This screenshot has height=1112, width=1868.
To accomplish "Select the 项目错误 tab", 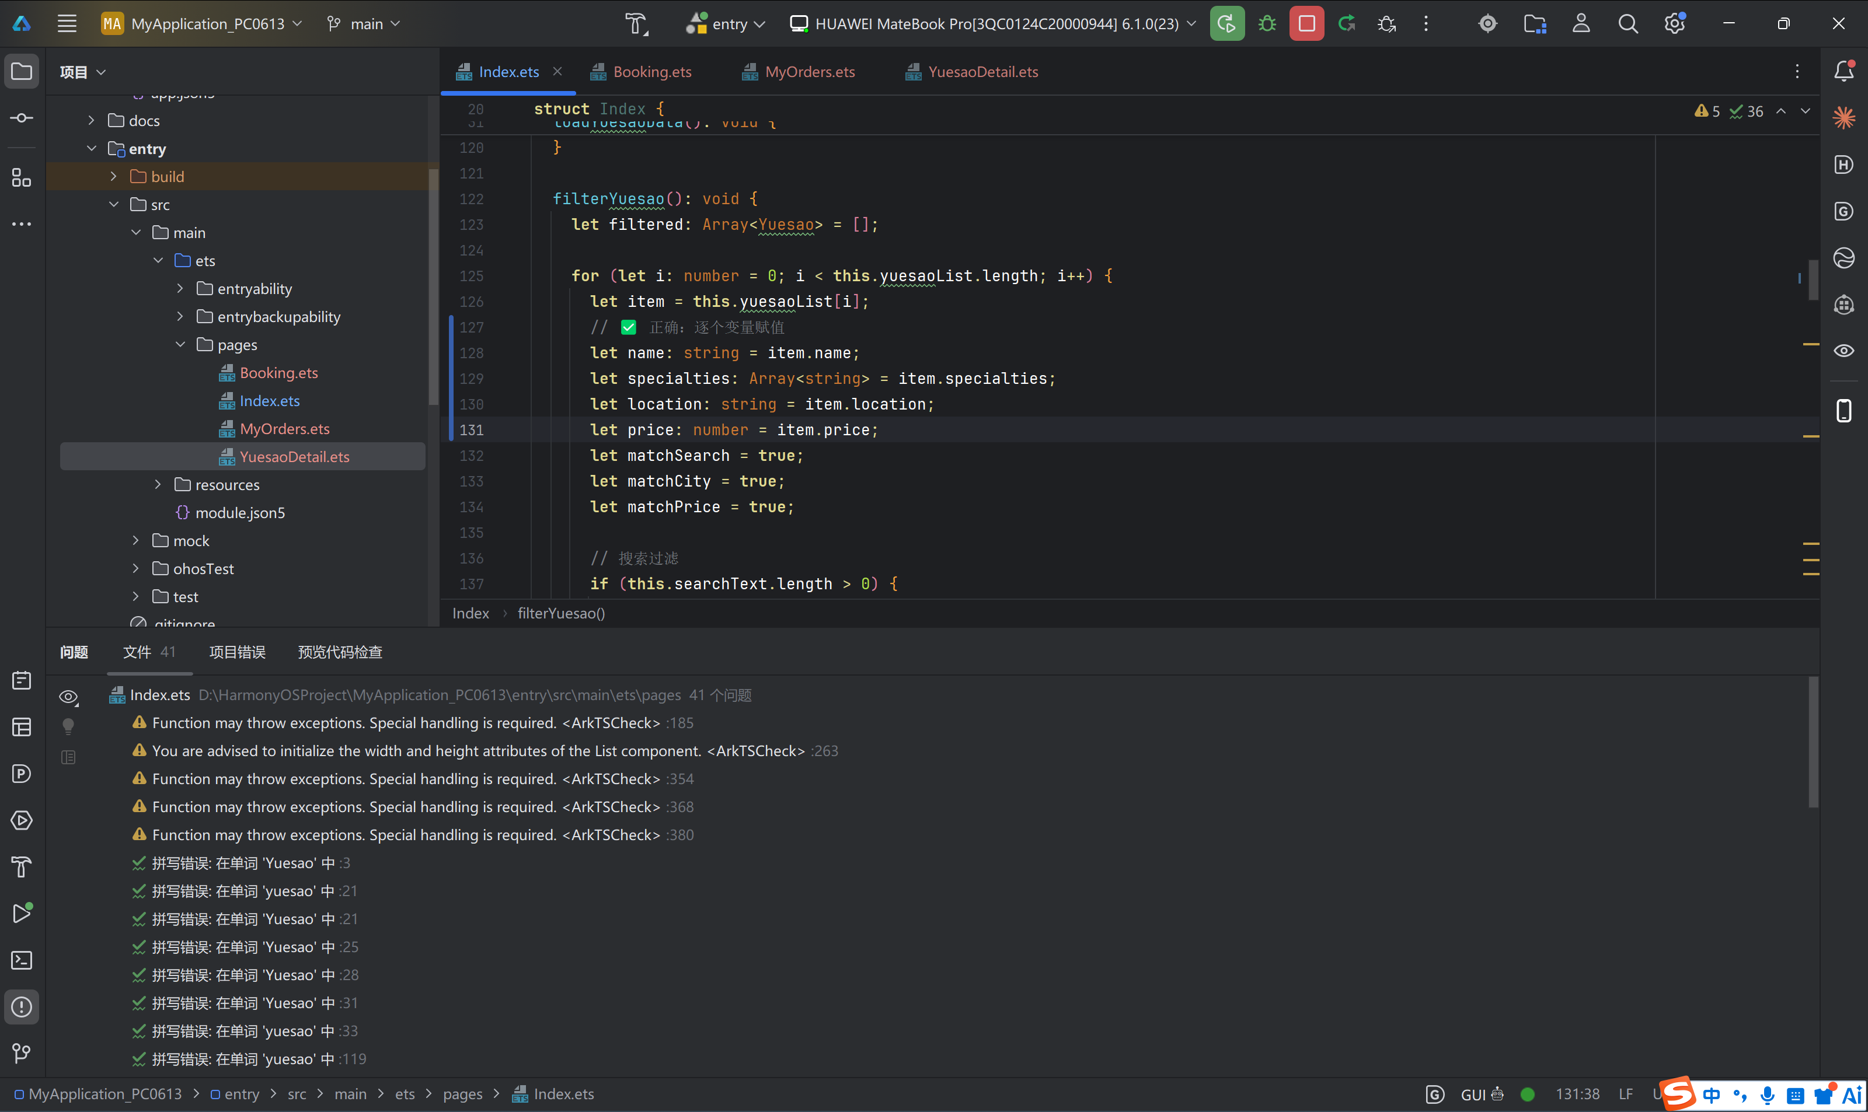I will [x=237, y=652].
